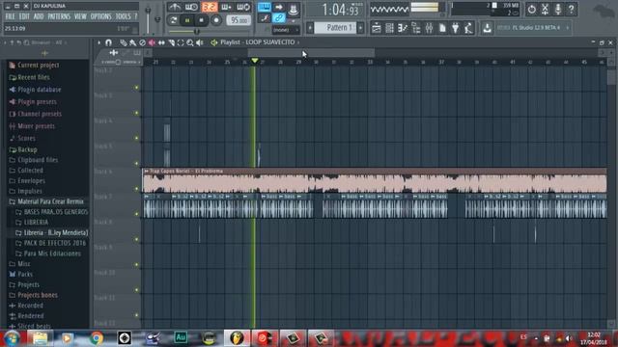Select the playlist select tool
This screenshot has width=618, height=347.
[x=181, y=42]
